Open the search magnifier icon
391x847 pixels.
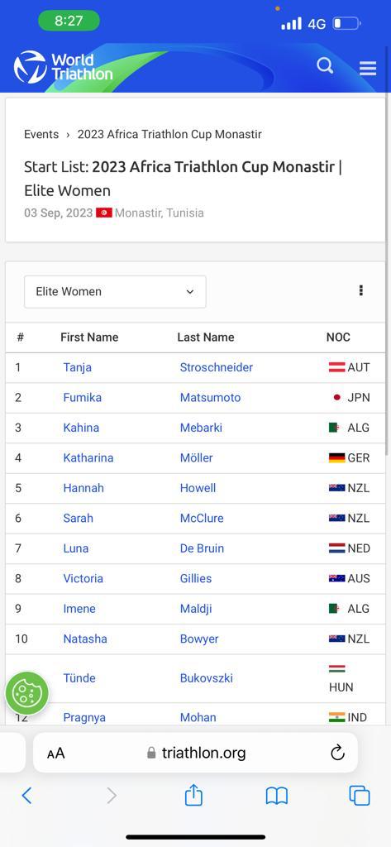325,66
